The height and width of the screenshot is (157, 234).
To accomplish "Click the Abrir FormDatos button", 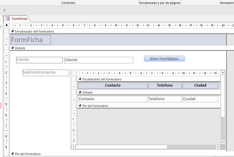I will 164,59.
